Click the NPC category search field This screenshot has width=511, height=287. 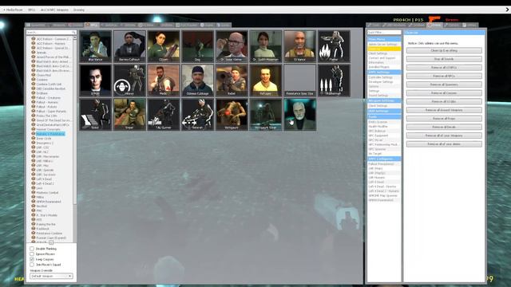[x=51, y=32]
